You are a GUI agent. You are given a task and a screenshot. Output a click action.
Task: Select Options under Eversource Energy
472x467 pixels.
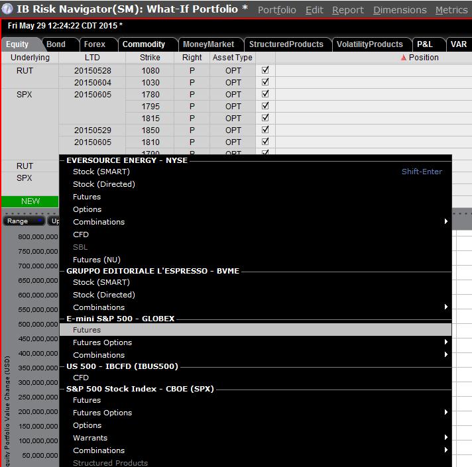click(255, 209)
